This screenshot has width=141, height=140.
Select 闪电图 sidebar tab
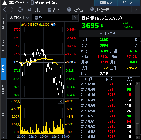pos(3,113)
